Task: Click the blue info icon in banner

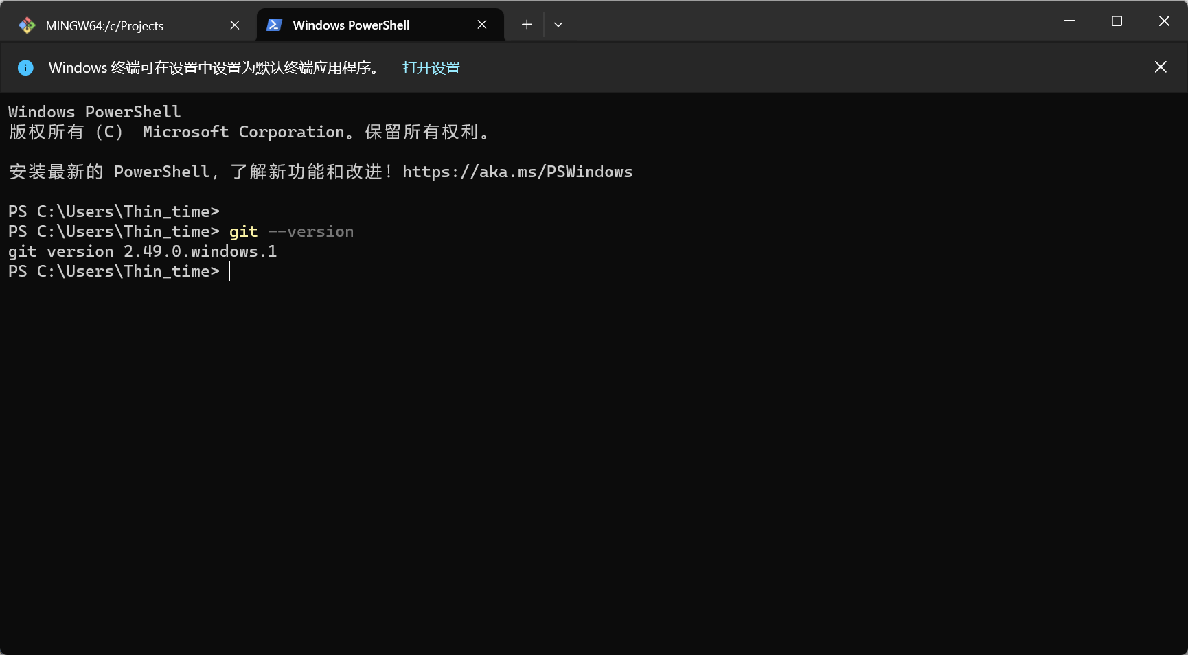Action: pyautogui.click(x=25, y=67)
